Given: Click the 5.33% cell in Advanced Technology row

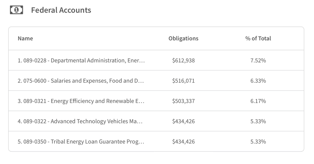Looking at the screenshot, I should coord(258,121).
